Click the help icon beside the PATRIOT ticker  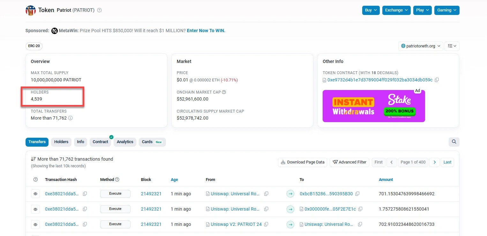pyautogui.click(x=99, y=10)
